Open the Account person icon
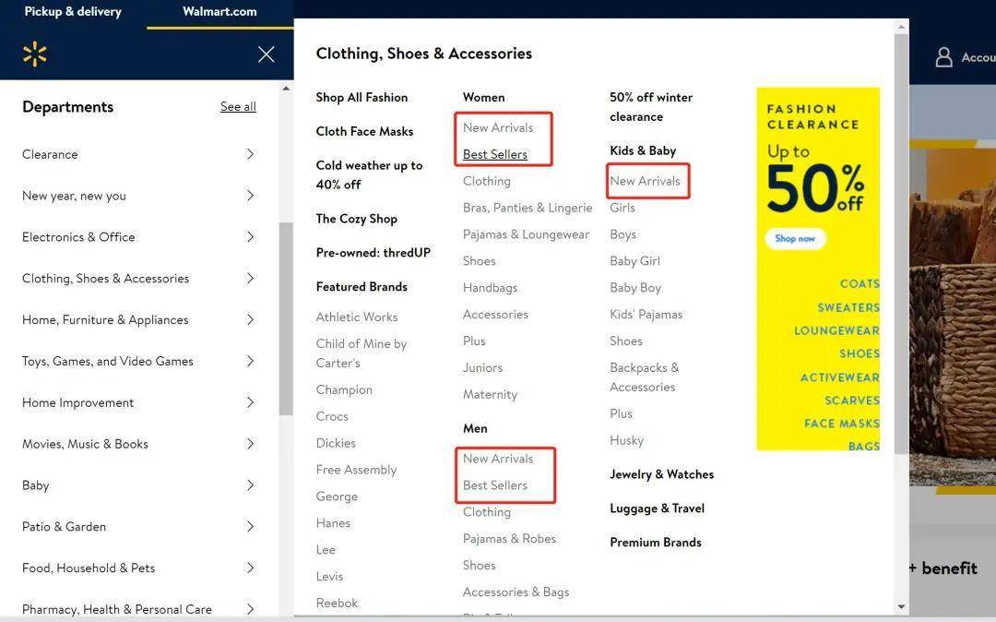Screen dimensions: 996x622 point(944,57)
